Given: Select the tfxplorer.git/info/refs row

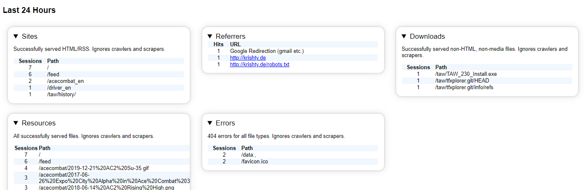Looking at the screenshot, I should tap(487, 87).
